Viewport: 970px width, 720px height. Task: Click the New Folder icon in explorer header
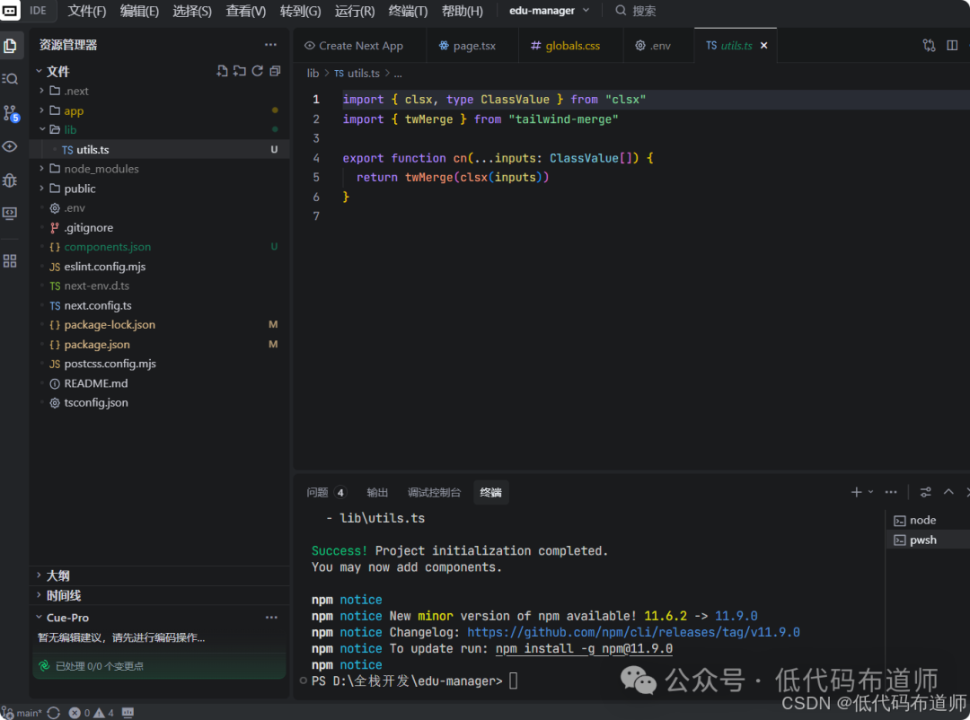[240, 71]
